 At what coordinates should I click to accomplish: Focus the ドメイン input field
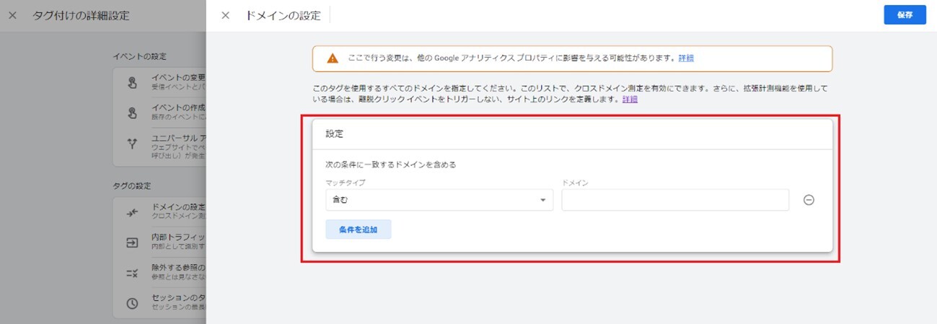coord(675,200)
